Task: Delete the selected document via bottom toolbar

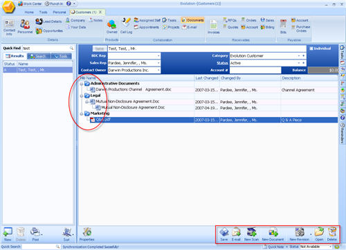Action: tap(332, 234)
